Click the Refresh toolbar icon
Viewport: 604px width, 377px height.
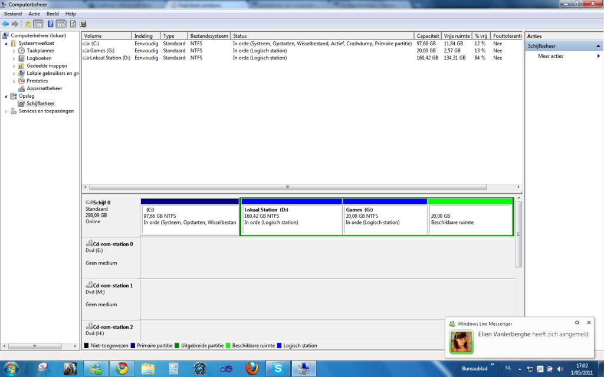tap(73, 24)
